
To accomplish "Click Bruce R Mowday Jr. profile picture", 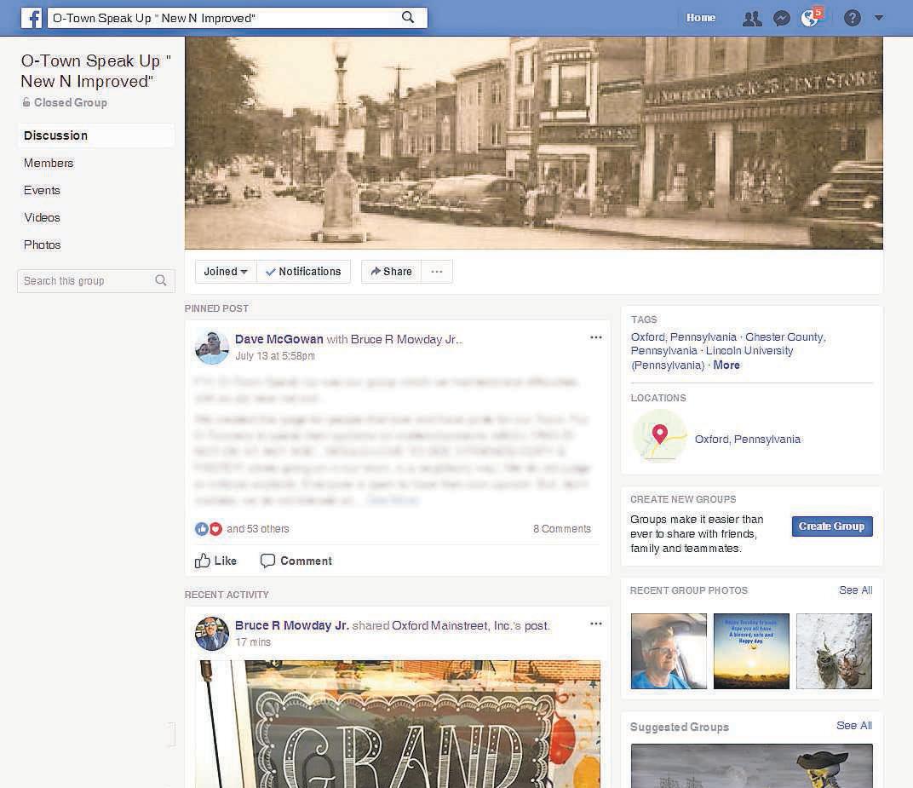I will (212, 634).
